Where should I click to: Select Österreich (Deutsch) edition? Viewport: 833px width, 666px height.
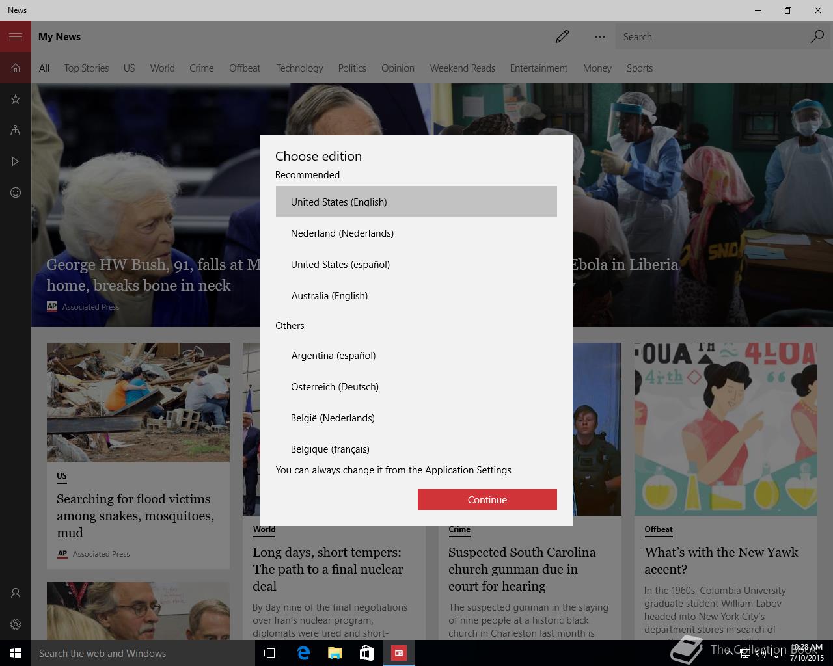click(x=416, y=386)
